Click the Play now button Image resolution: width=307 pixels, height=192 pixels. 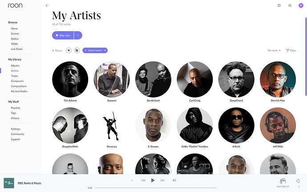63,35
